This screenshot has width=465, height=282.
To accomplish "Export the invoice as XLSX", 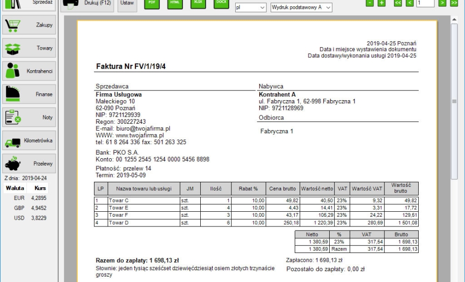I will point(198,3).
